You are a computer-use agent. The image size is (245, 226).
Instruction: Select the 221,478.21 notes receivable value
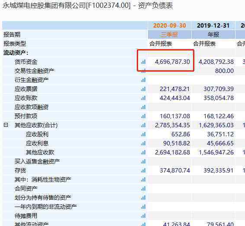tap(175, 89)
